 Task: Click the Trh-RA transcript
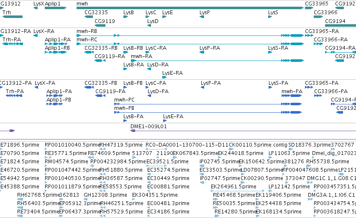pos(13,44)
